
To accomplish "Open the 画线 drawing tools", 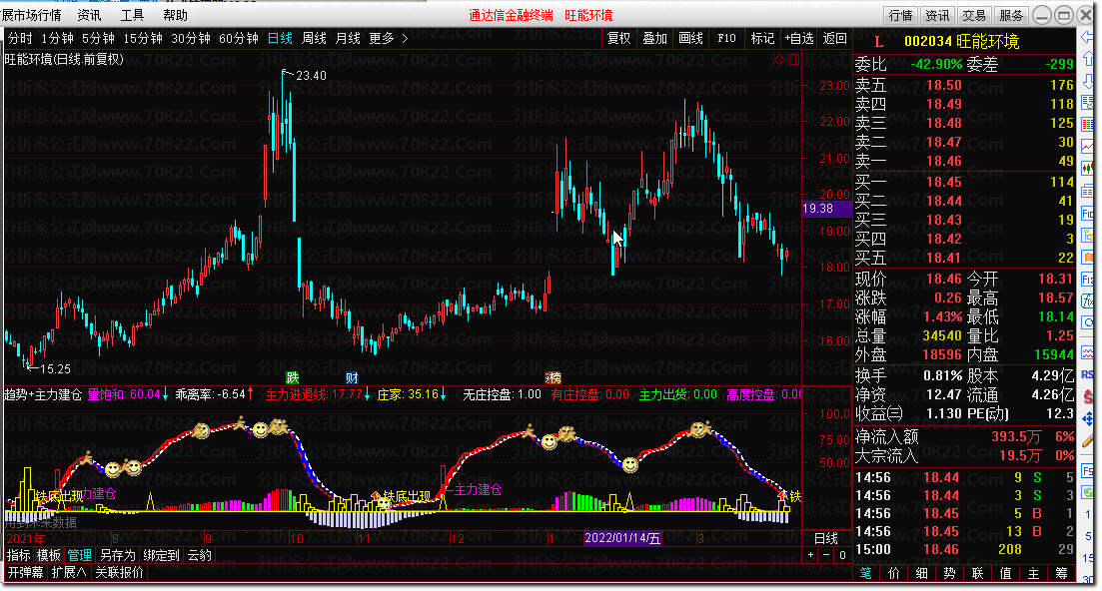I will [x=690, y=39].
